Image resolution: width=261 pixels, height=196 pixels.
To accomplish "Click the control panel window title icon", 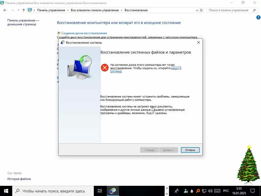I will point(2,3).
